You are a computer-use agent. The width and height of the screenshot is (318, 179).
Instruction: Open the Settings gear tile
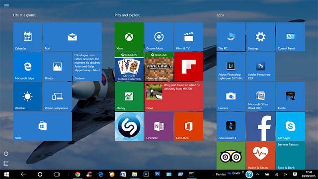260,37
